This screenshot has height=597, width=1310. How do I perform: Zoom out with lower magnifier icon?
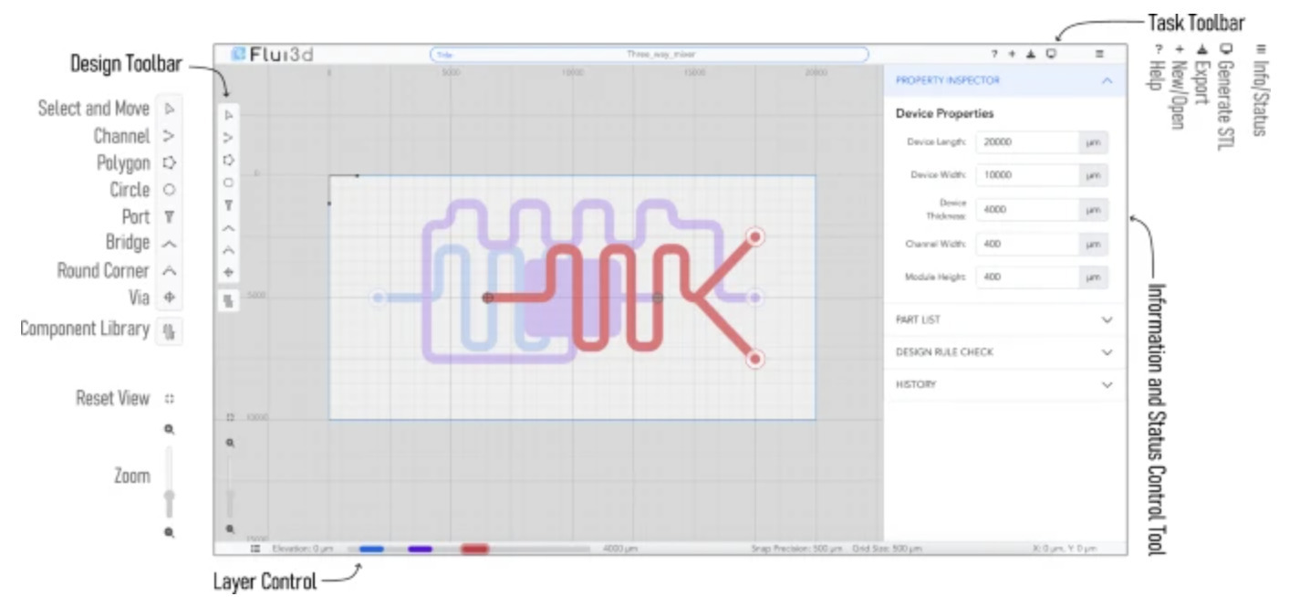pos(230,529)
